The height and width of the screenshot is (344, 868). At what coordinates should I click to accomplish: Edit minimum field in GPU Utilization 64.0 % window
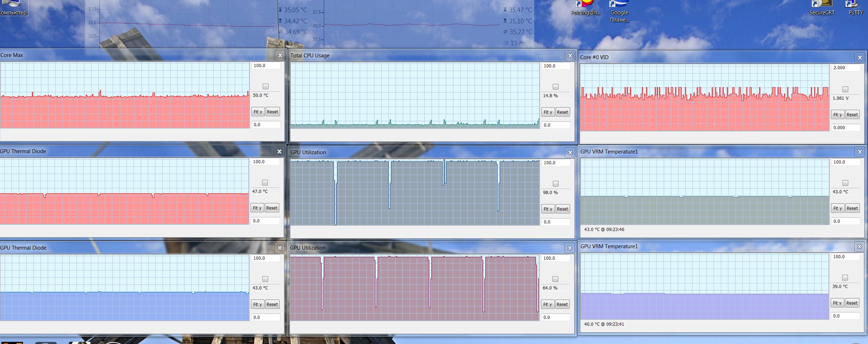[x=555, y=317]
